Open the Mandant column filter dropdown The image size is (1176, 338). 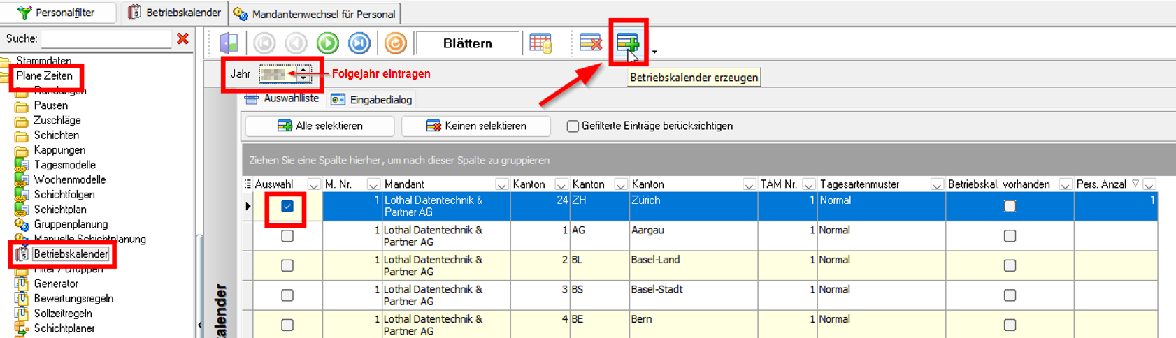tap(501, 184)
